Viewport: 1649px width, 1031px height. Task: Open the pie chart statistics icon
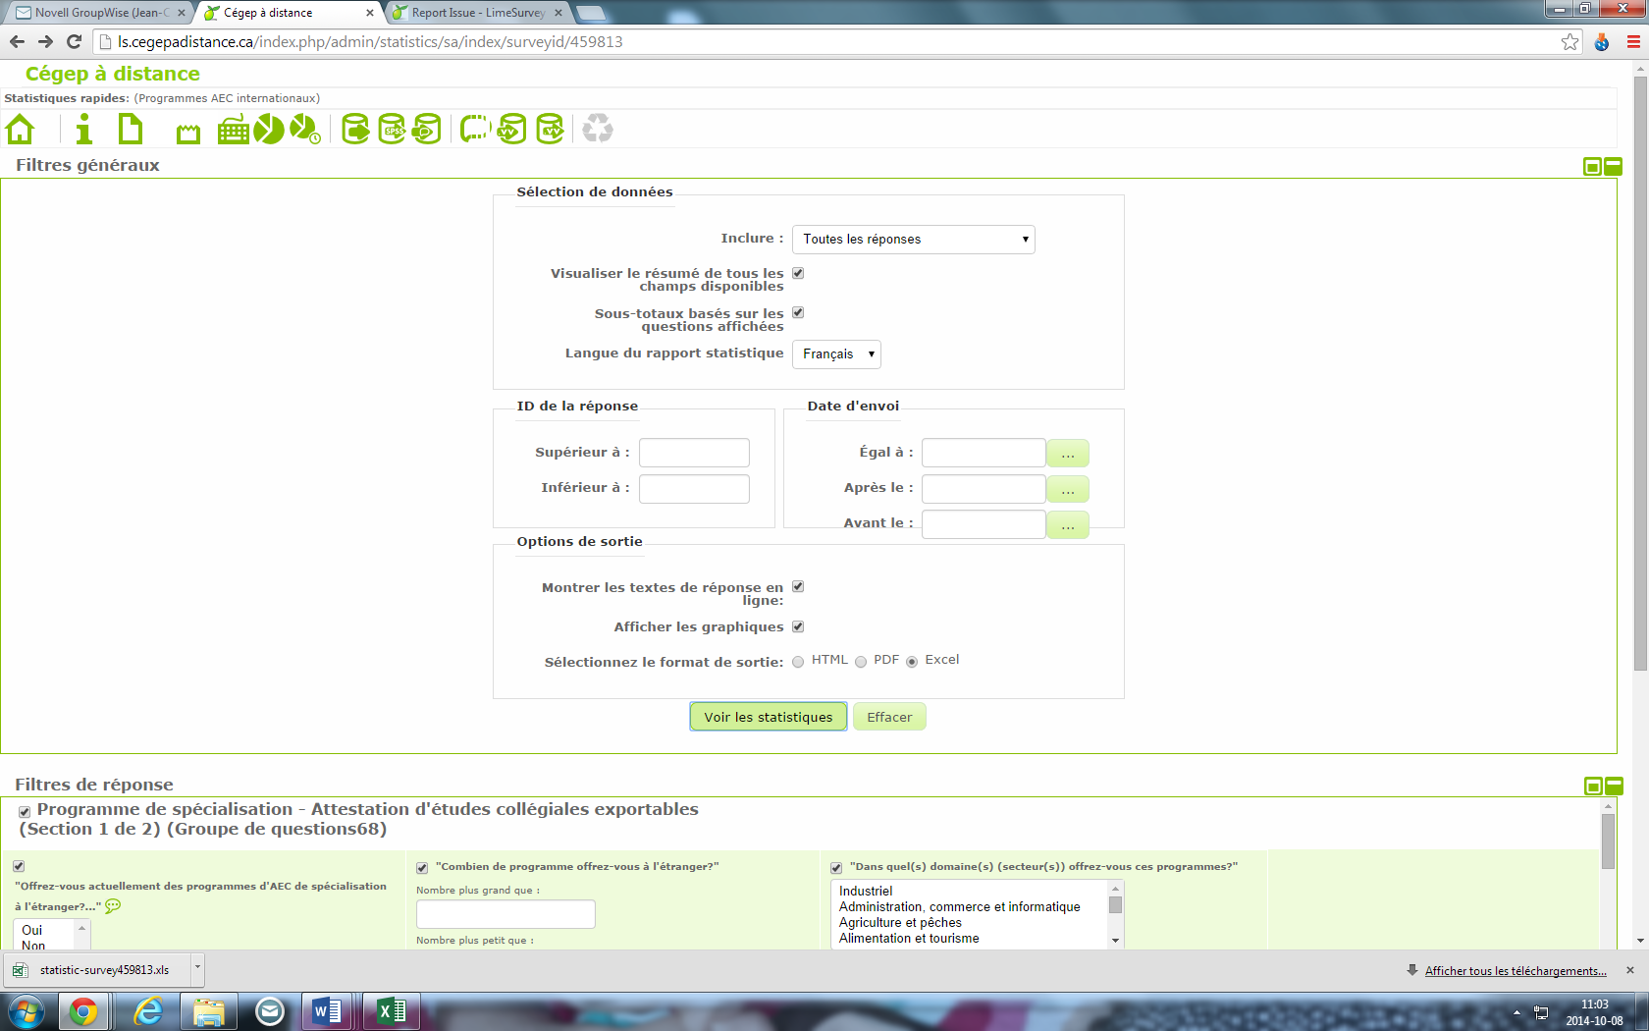pyautogui.click(x=269, y=129)
